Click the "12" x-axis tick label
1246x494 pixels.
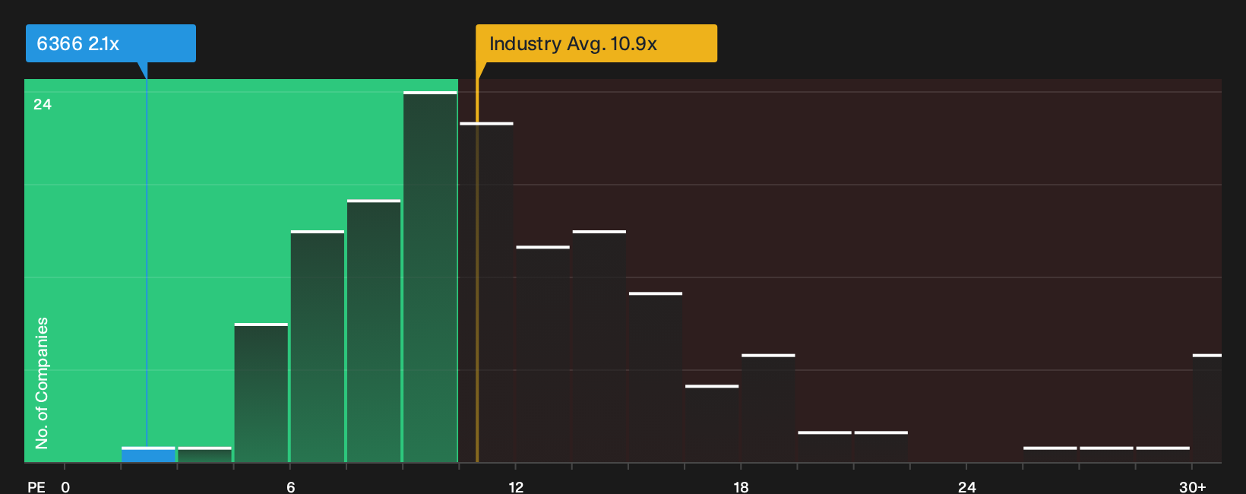point(516,487)
